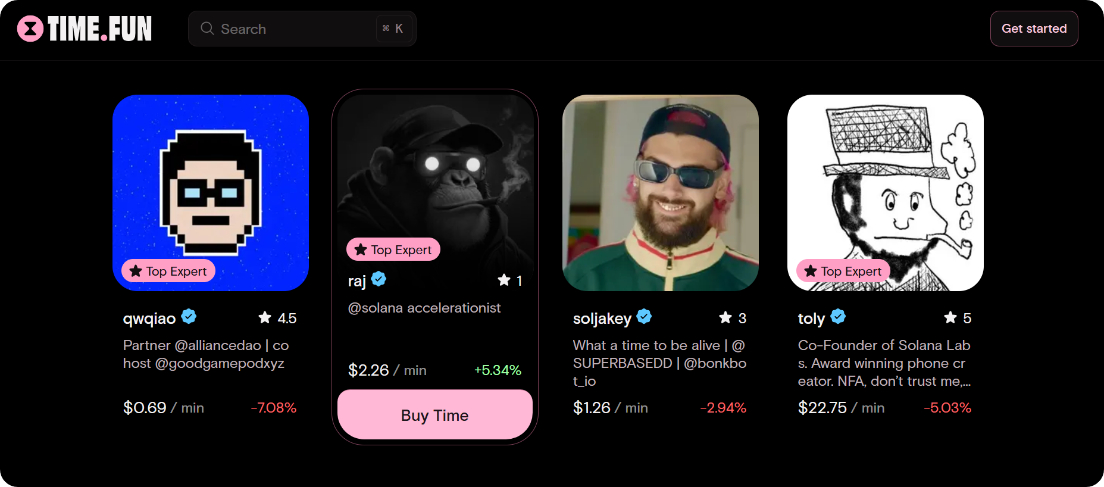Click the star rating icon beside raj
Screen dimensions: 1104x487
(x=504, y=280)
